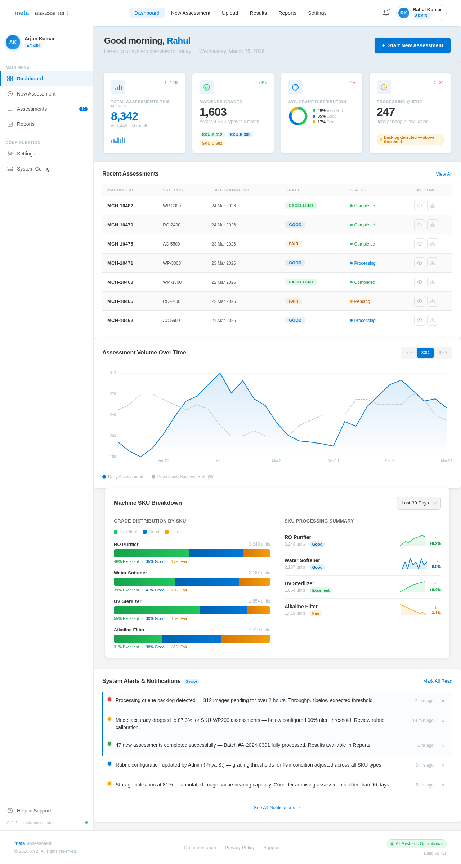The width and height of the screenshot is (461, 864).
Task: Open the notification bell icon
Action: pos(386,13)
